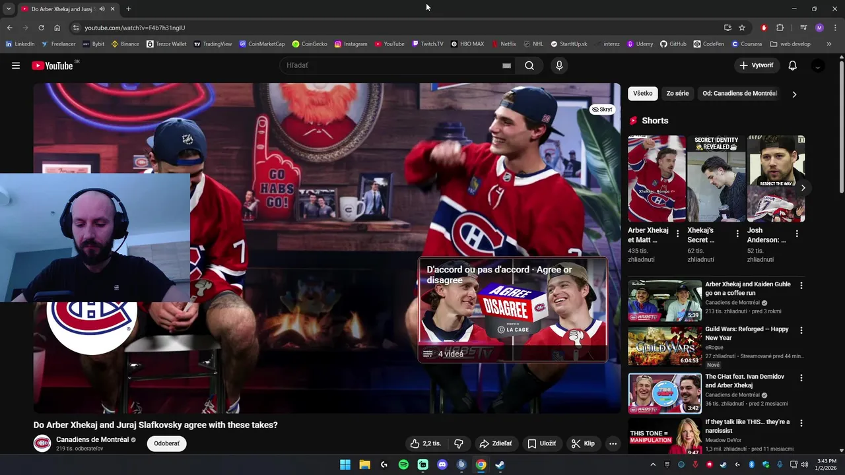The height and width of the screenshot is (475, 845).
Task: Open the on-screen keyboard in the search box
Action: tap(506, 65)
